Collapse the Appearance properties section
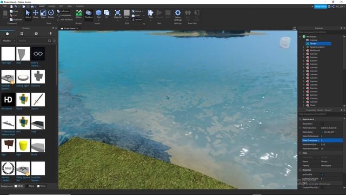This screenshot has width=346, height=195. coord(300,119)
